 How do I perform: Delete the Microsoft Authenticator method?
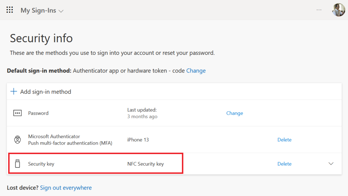click(284, 140)
